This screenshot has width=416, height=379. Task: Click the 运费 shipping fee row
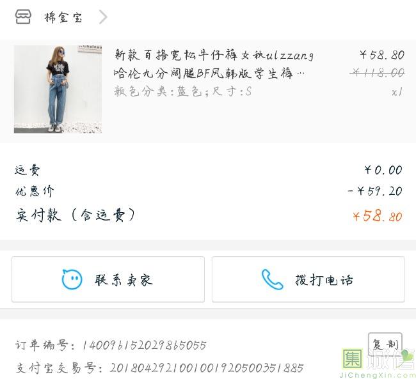click(x=208, y=170)
